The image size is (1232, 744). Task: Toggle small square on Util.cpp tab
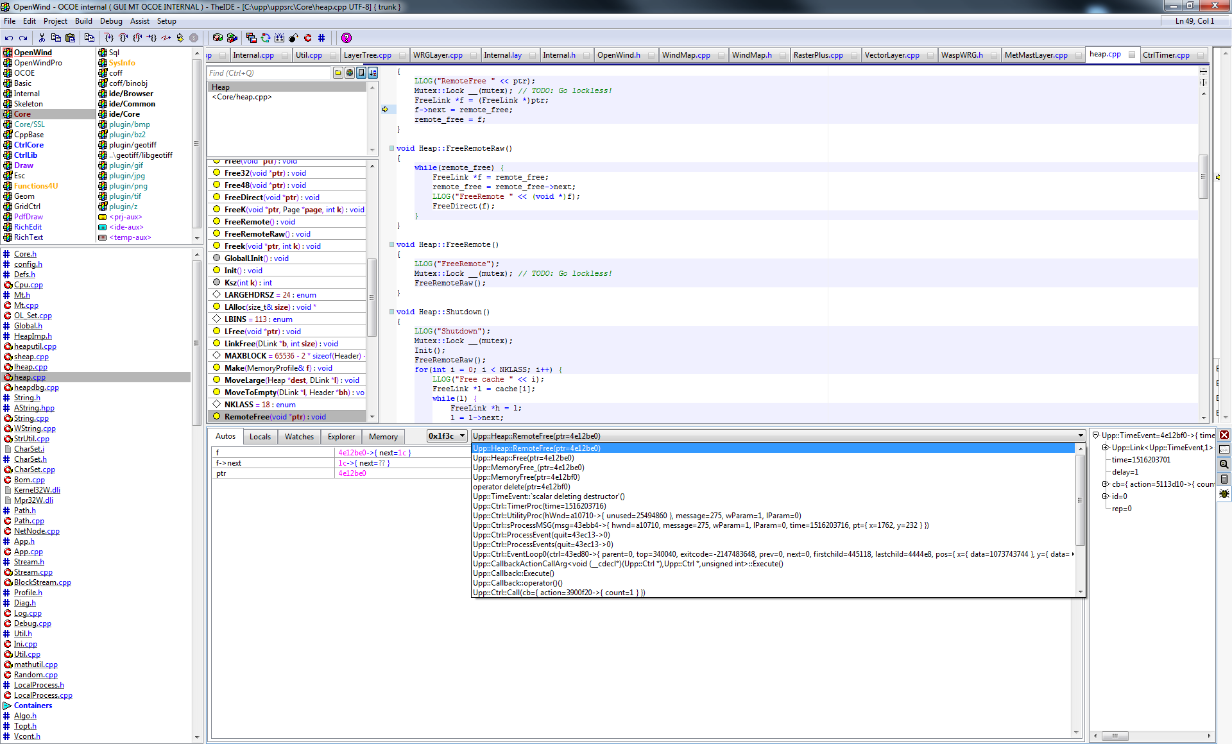pyautogui.click(x=332, y=56)
